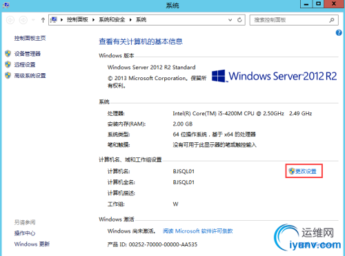Refresh the address bar view
The height and width of the screenshot is (256, 345).
pyautogui.click(x=239, y=20)
